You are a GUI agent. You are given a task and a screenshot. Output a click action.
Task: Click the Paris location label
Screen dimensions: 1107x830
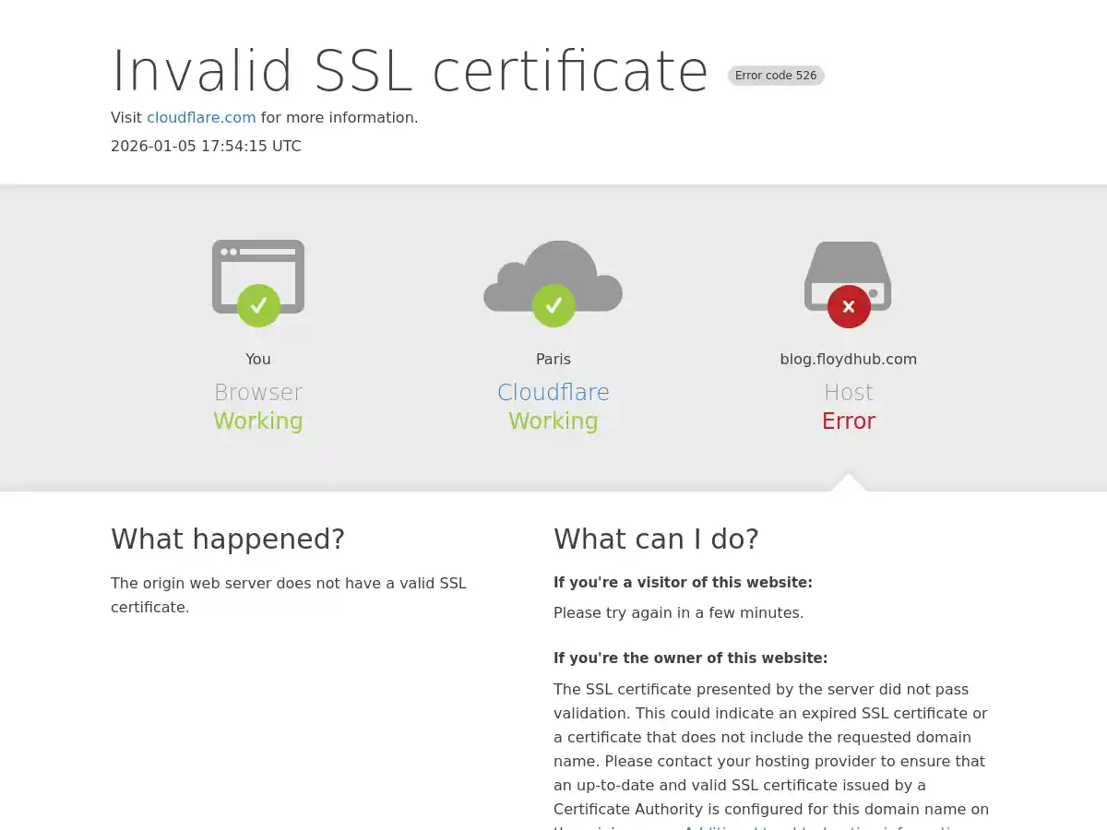click(x=553, y=359)
